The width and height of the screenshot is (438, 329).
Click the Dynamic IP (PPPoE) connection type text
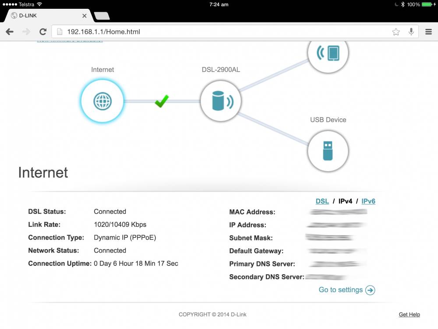pos(125,237)
